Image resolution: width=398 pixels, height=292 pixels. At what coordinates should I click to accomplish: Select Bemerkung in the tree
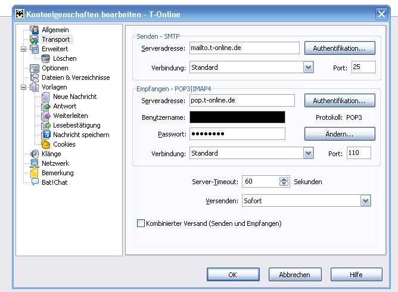pos(58,173)
